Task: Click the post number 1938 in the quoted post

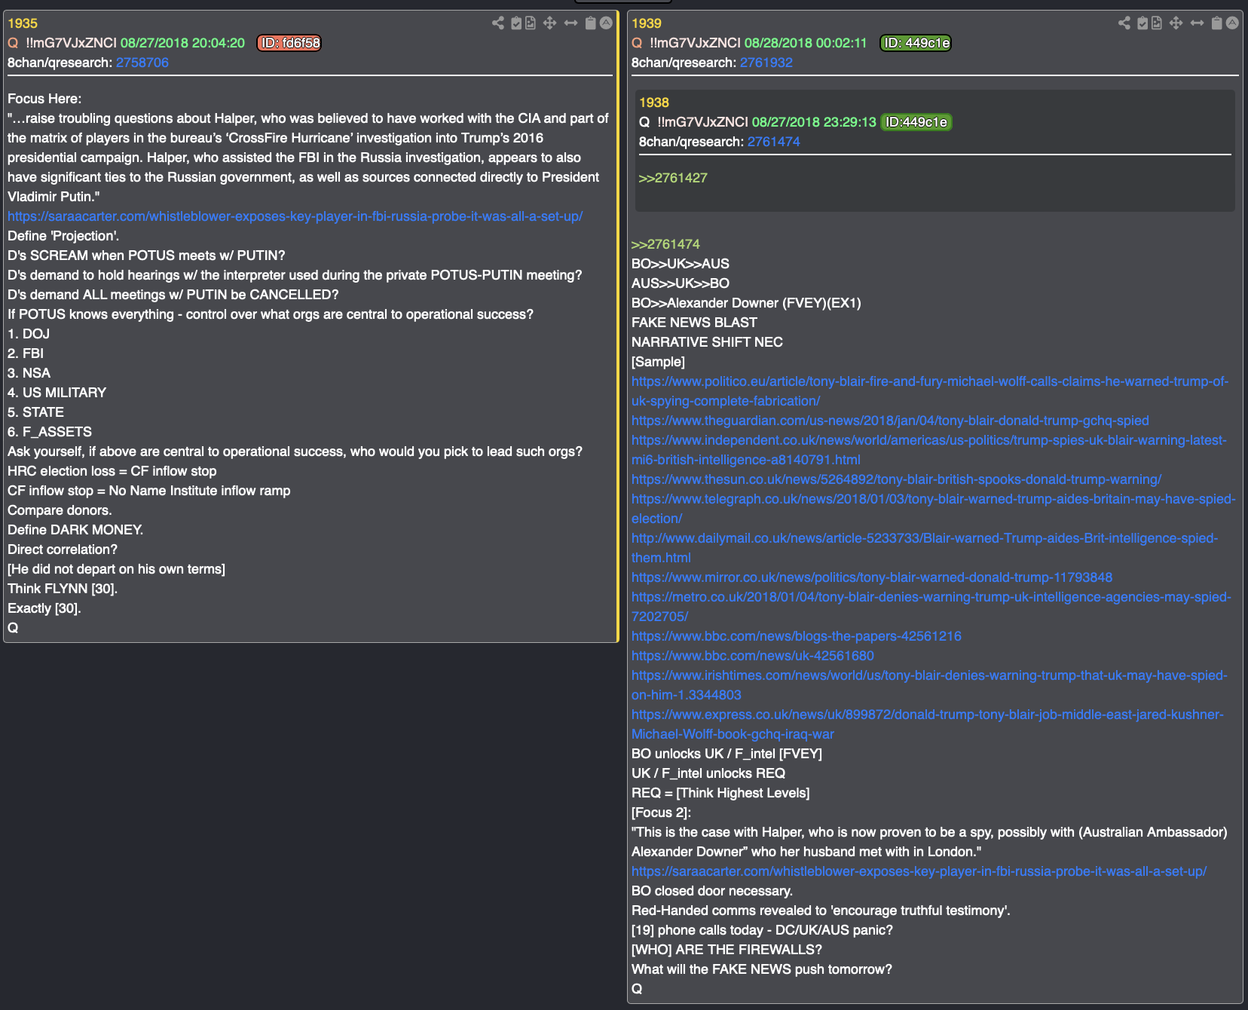Action: click(x=654, y=103)
